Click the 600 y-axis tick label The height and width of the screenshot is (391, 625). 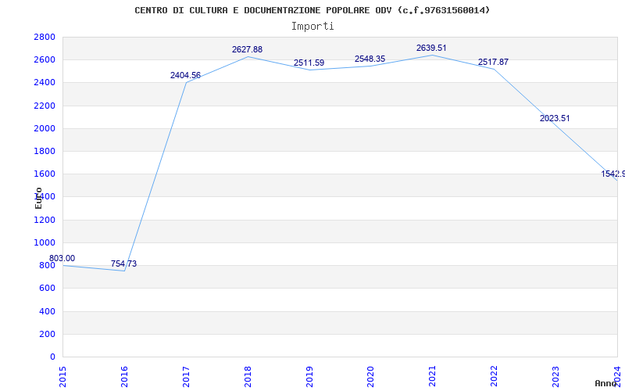pyautogui.click(x=48, y=288)
